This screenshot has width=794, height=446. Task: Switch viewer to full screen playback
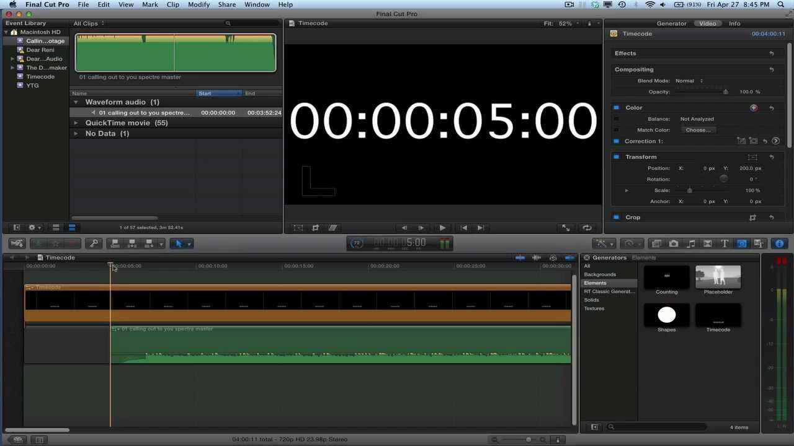pos(566,228)
